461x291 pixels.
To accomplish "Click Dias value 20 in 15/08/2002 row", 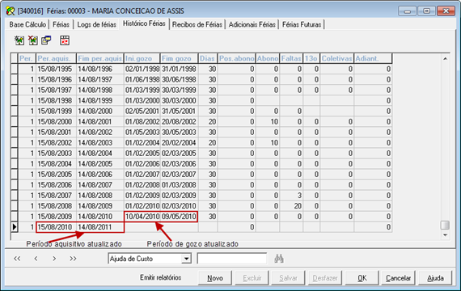I will click(208, 142).
